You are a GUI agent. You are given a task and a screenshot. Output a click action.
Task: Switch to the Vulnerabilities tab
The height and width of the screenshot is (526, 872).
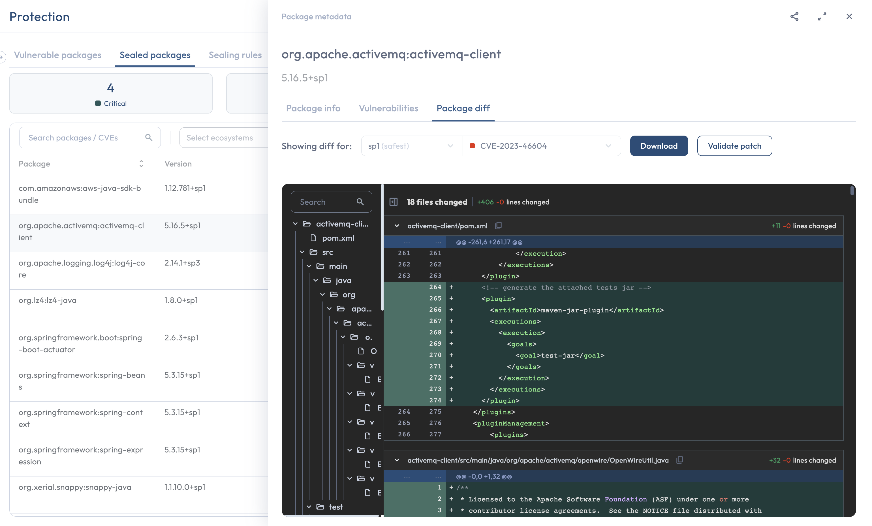pyautogui.click(x=388, y=108)
